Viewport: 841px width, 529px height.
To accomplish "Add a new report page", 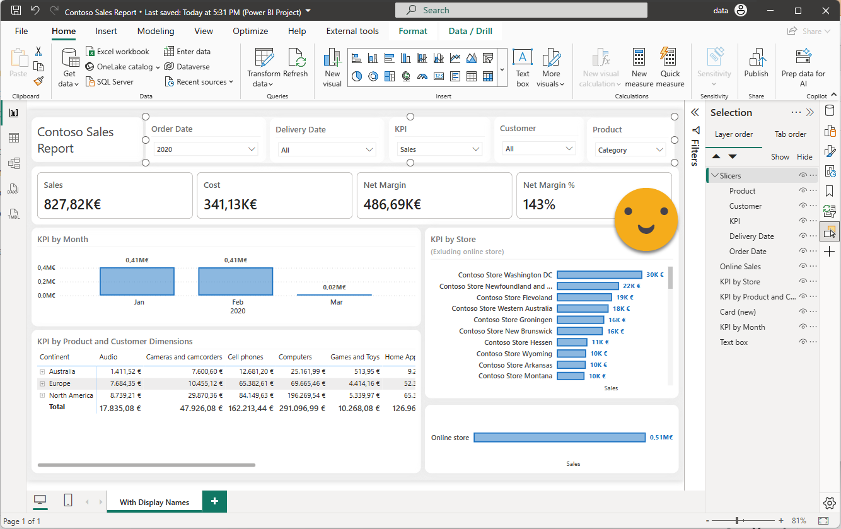I will [x=214, y=501].
